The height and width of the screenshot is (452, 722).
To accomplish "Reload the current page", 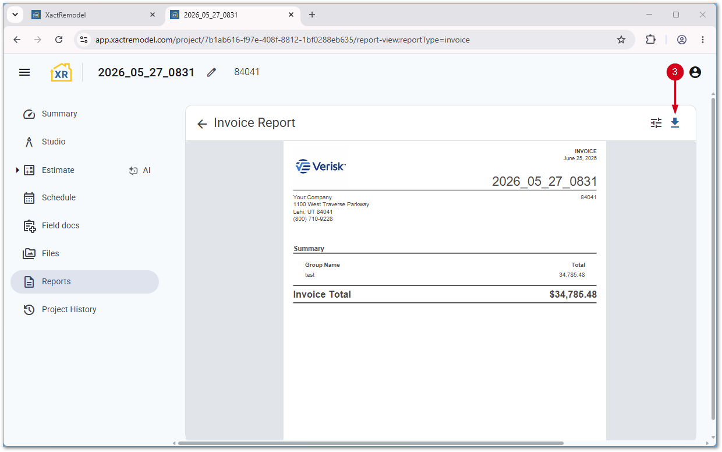I will point(59,40).
